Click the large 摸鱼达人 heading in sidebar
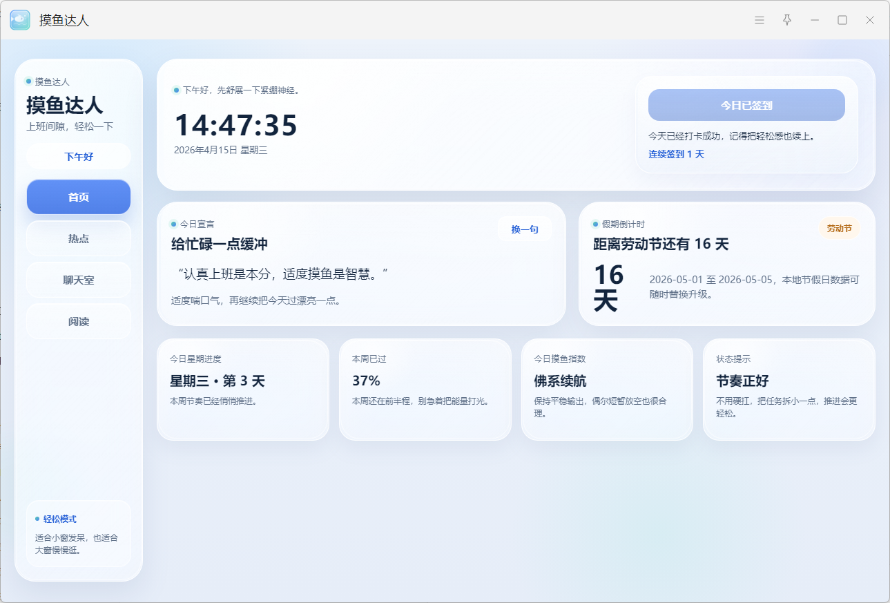Screen dimensions: 890x603 [64, 105]
